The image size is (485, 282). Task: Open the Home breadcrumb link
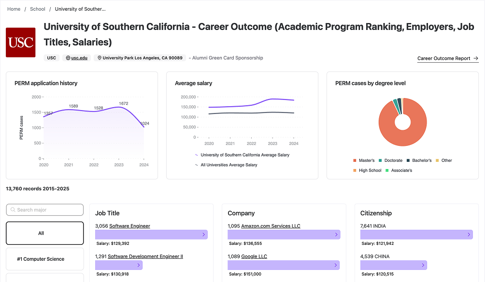tap(14, 9)
